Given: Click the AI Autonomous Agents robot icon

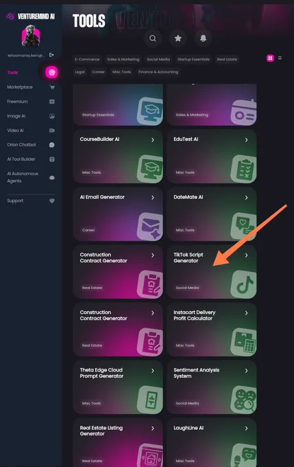Looking at the screenshot, I should [x=52, y=178].
